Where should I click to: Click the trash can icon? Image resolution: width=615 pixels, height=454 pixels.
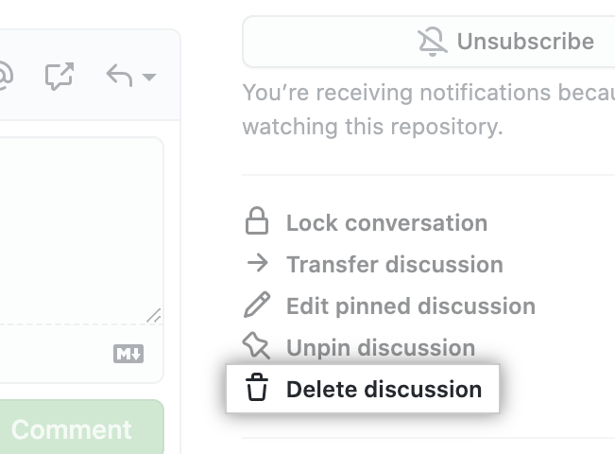pyautogui.click(x=257, y=387)
